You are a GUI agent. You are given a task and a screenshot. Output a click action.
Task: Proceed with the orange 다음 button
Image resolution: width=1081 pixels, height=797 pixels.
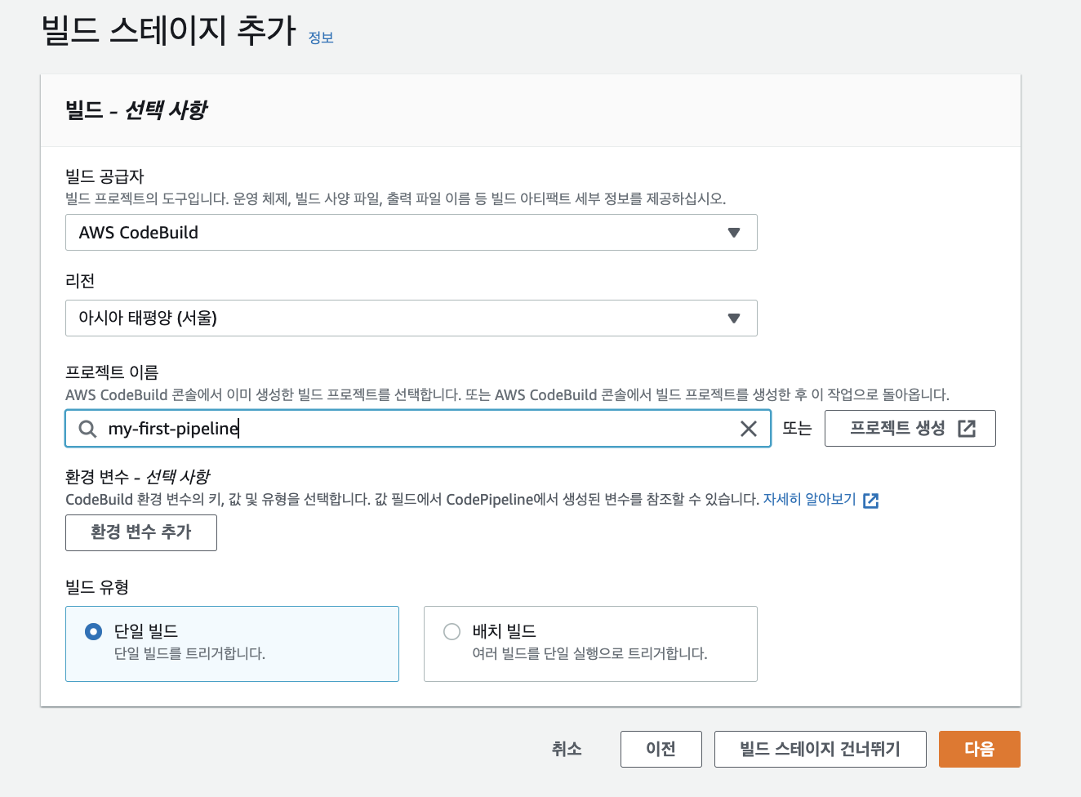980,749
